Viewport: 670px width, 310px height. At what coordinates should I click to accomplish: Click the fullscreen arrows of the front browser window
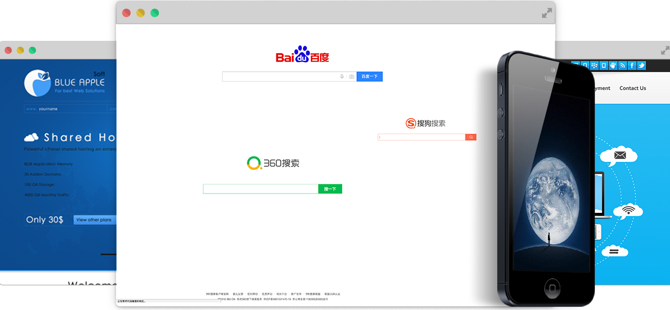coord(547,13)
